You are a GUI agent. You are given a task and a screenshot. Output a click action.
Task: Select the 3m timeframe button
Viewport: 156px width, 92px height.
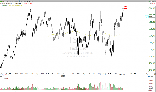pyautogui.click(x=13, y=1)
